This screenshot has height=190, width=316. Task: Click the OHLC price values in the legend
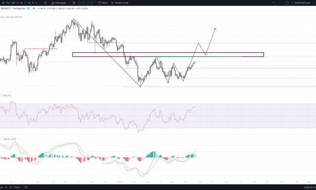tap(63, 8)
